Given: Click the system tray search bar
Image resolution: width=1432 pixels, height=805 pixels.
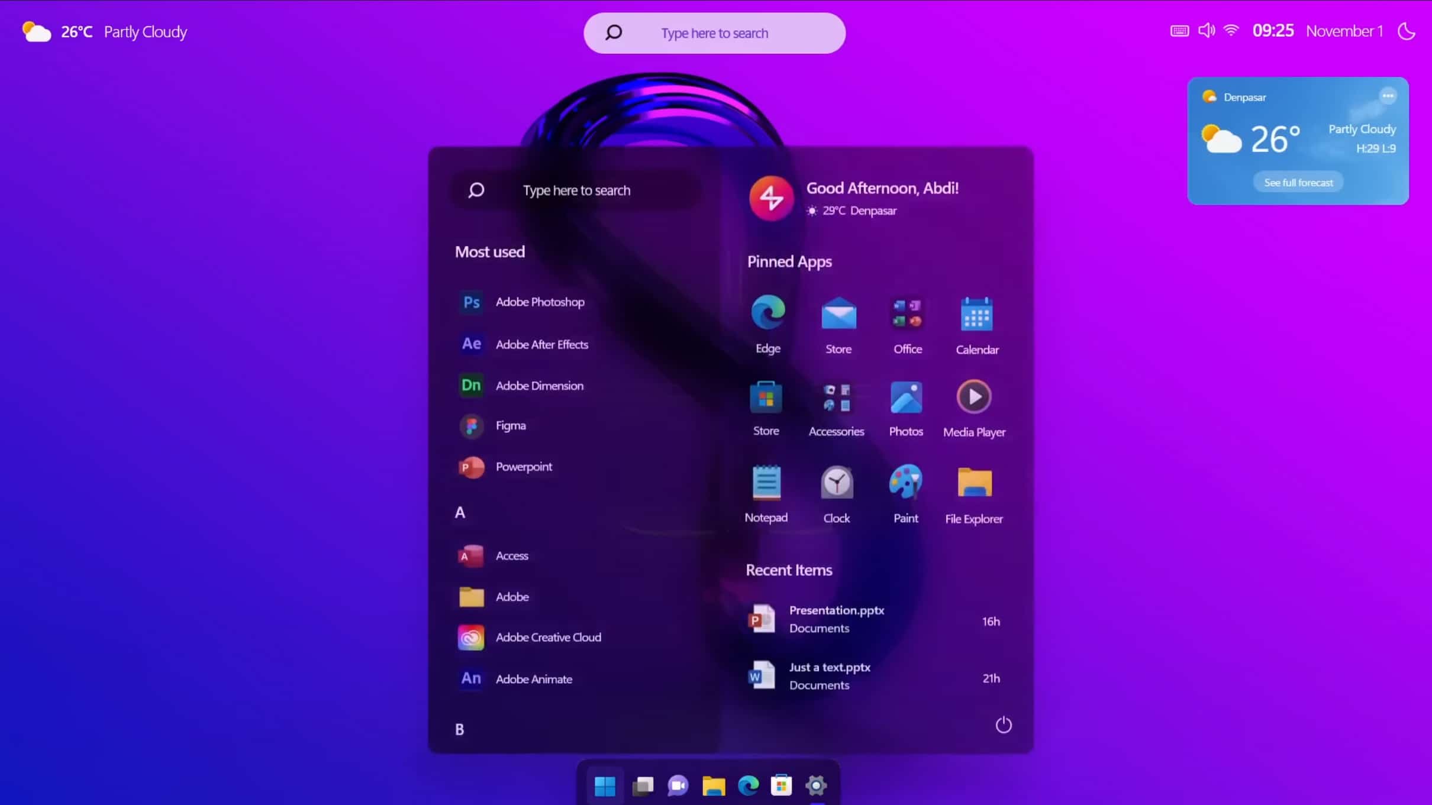Looking at the screenshot, I should [x=715, y=33].
